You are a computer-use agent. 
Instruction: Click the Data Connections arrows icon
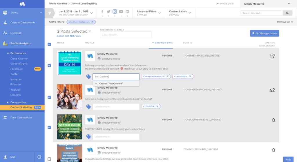click(5, 118)
